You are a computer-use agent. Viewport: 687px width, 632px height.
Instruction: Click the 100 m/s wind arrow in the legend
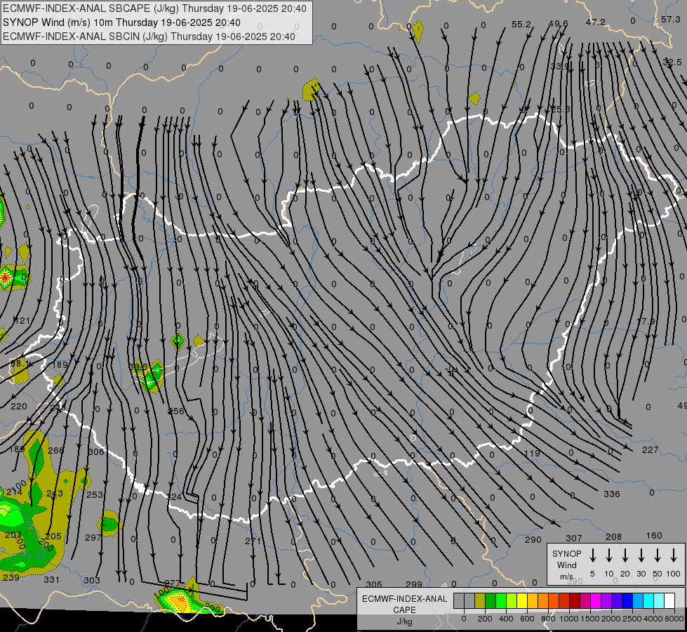674,555
